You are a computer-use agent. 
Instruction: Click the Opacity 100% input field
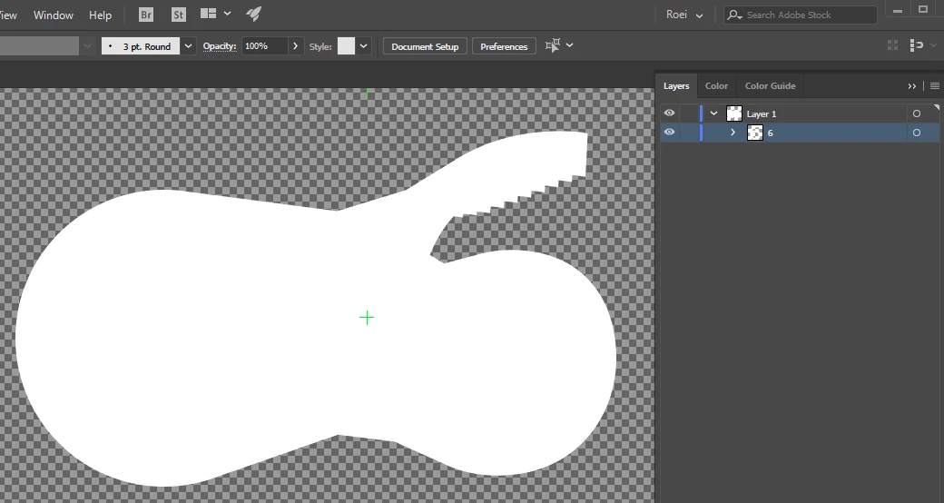pyautogui.click(x=265, y=45)
